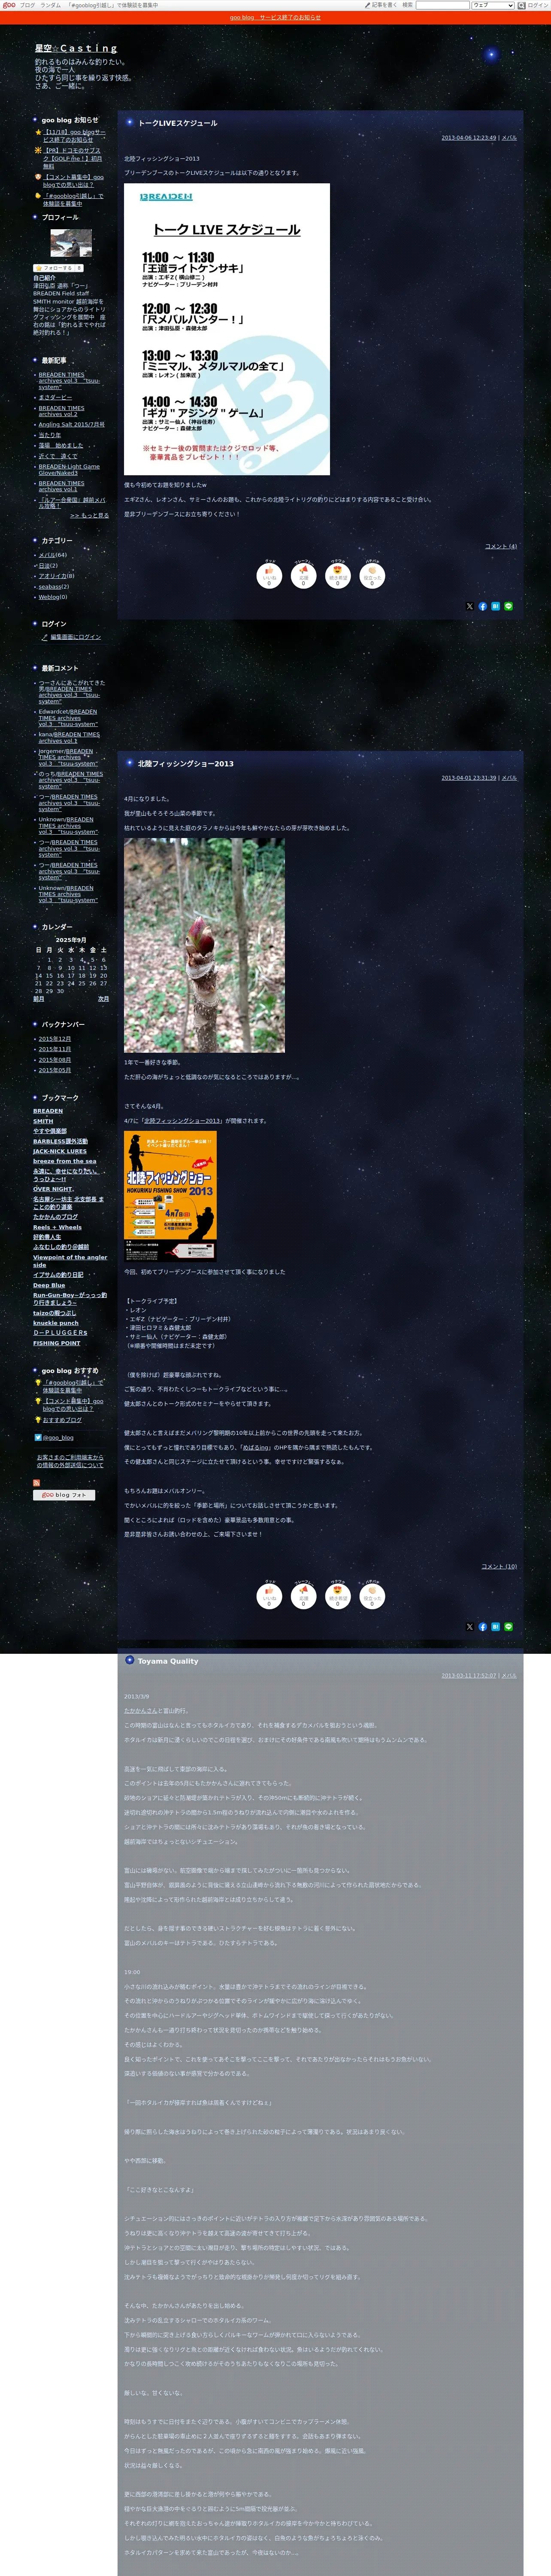Open the SMITH bookmark link
Viewport: 551px width, 2576px height.
(x=43, y=1121)
